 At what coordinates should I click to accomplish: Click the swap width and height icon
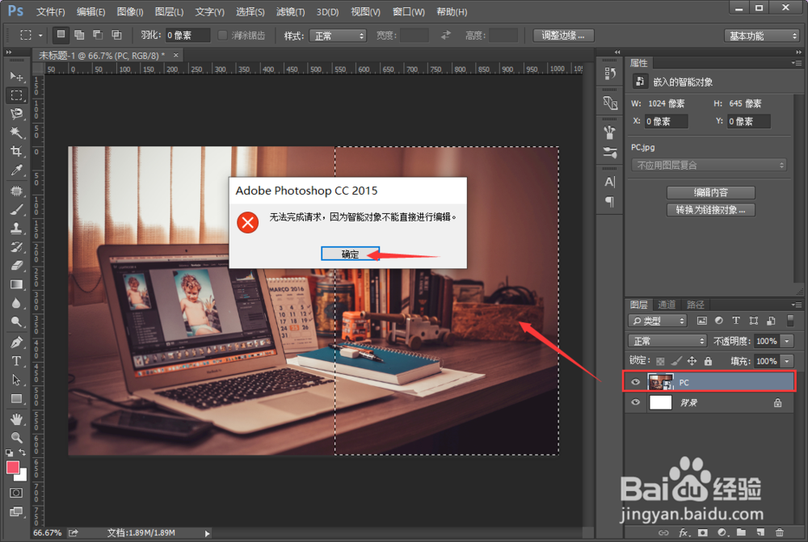pos(446,35)
